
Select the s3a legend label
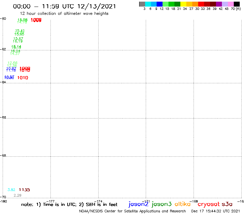coord(227,204)
